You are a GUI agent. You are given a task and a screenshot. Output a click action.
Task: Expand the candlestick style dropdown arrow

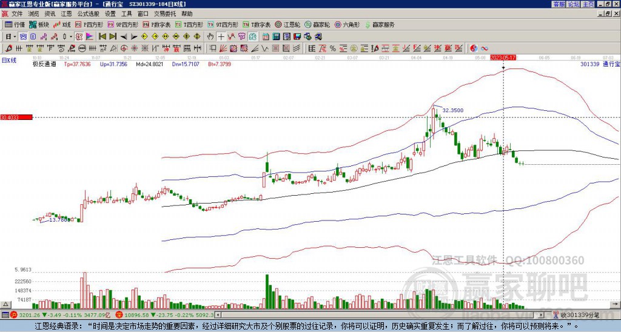coord(72,37)
